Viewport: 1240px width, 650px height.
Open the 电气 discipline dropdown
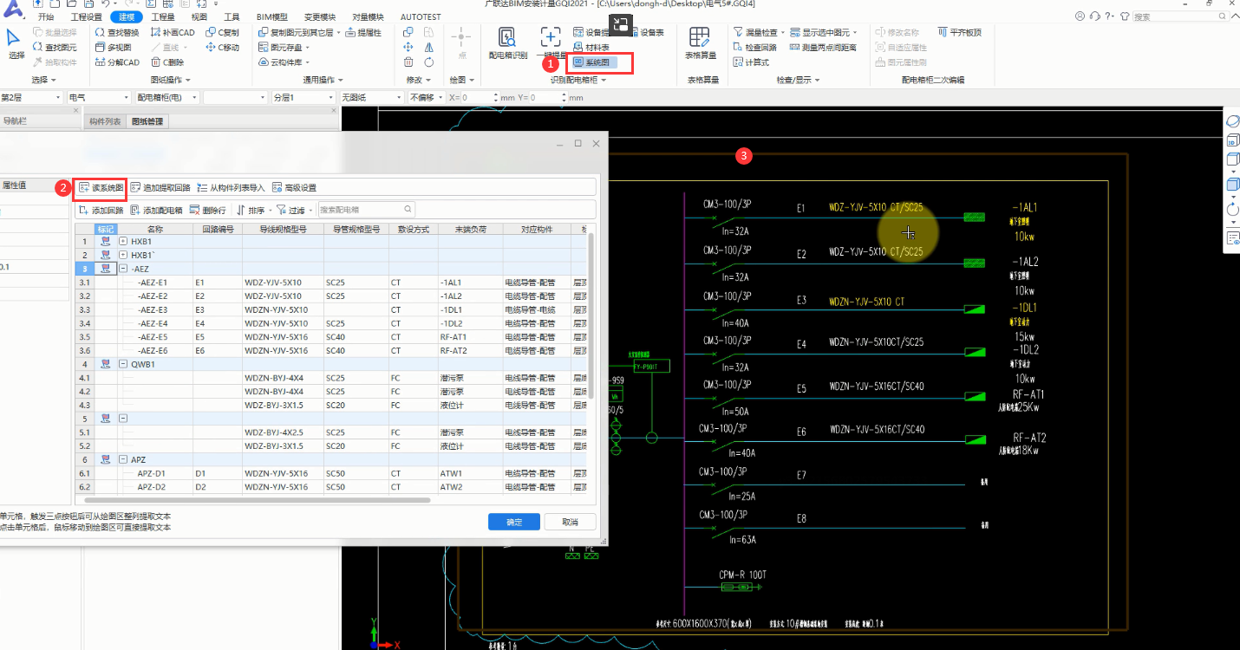97,97
